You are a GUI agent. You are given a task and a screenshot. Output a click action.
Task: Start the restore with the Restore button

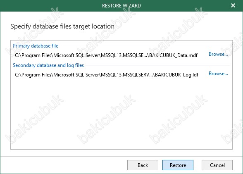[x=178, y=165]
